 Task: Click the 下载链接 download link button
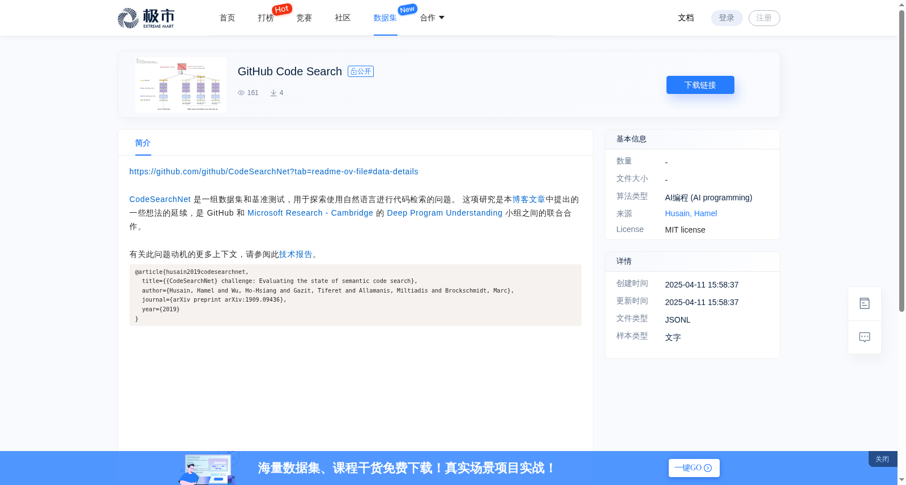point(700,85)
